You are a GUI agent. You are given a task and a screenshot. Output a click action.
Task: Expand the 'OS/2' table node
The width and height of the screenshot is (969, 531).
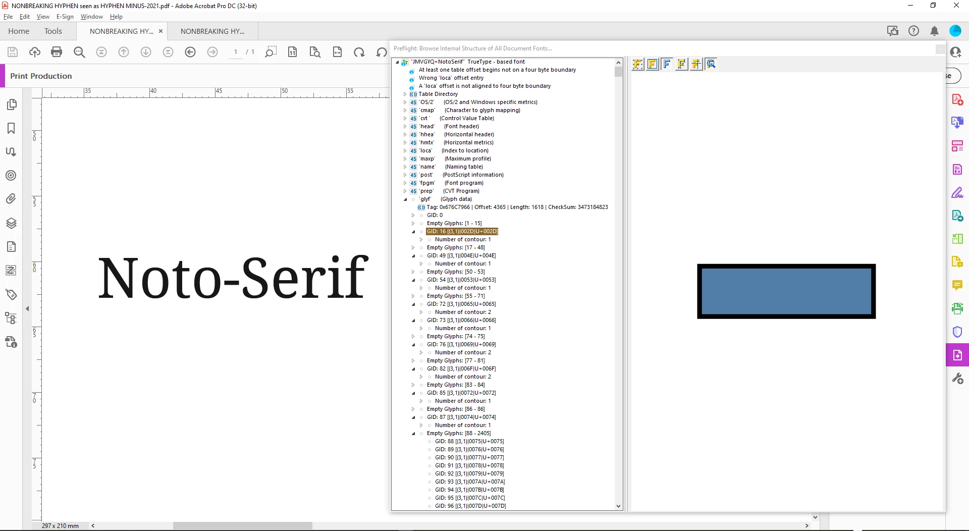pyautogui.click(x=405, y=102)
